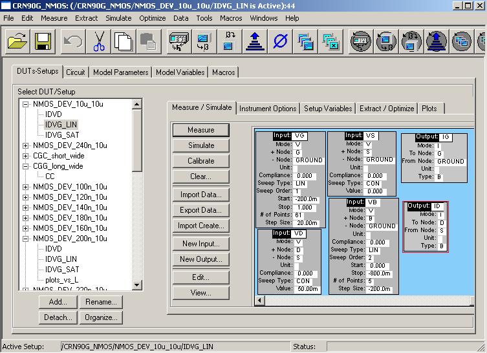Image resolution: width=487 pixels, height=353 pixels.
Task: Click the setup diagram's left scroll arrow
Action: tap(260, 300)
